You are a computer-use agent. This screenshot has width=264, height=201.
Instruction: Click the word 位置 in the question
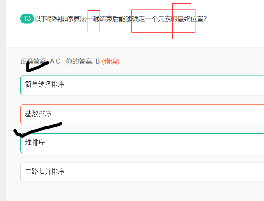(197, 19)
